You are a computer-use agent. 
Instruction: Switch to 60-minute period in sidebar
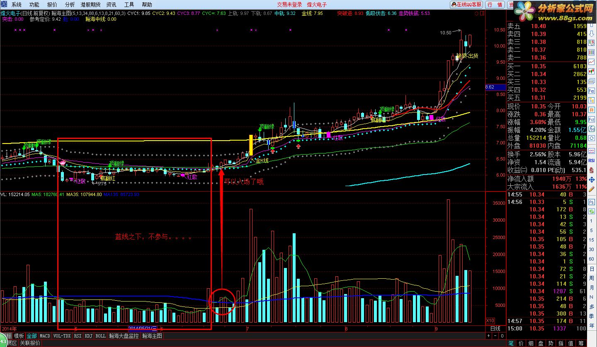click(x=592, y=259)
